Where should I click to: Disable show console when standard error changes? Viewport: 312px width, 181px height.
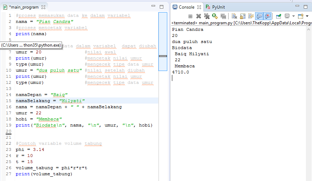(267, 16)
